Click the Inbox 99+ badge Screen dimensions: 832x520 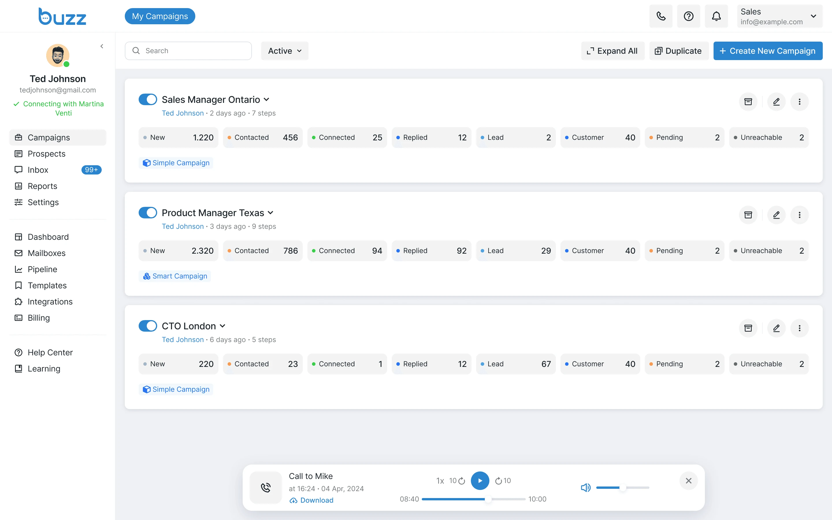coord(92,170)
